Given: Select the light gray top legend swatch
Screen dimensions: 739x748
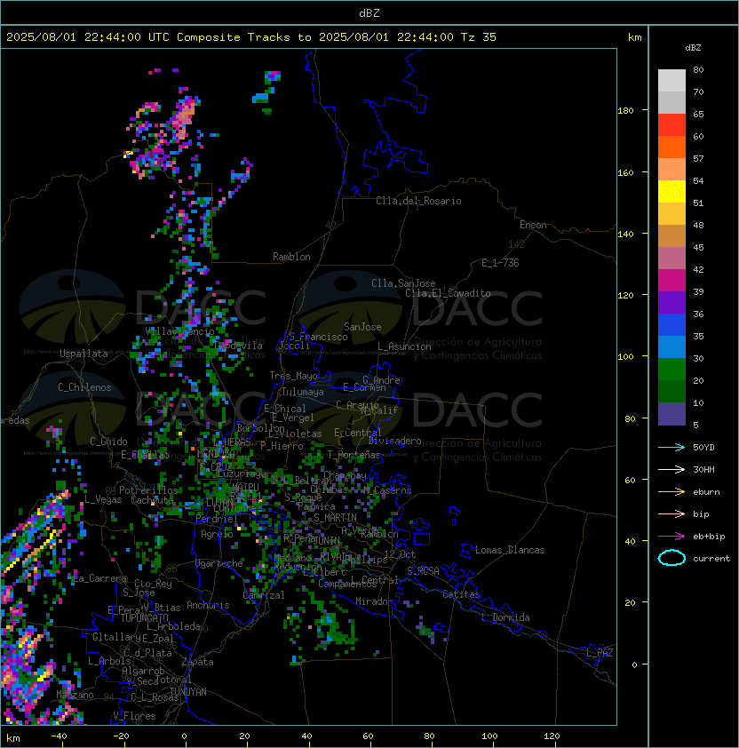Looking at the screenshot, I should click(671, 80).
